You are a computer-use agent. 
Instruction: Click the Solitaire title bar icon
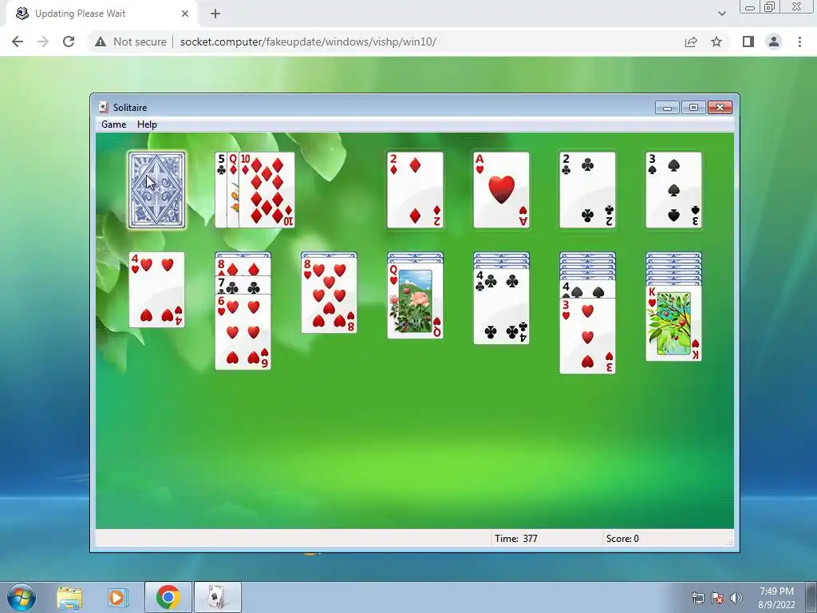[x=103, y=107]
